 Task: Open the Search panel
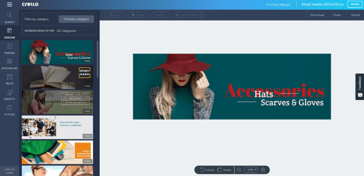coord(9,18)
